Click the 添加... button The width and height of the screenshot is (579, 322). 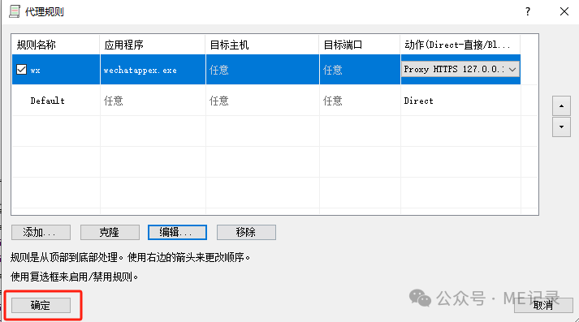[x=41, y=232]
